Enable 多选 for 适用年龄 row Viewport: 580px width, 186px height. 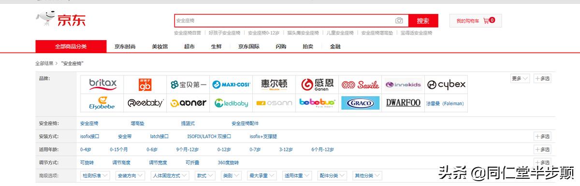542,150
